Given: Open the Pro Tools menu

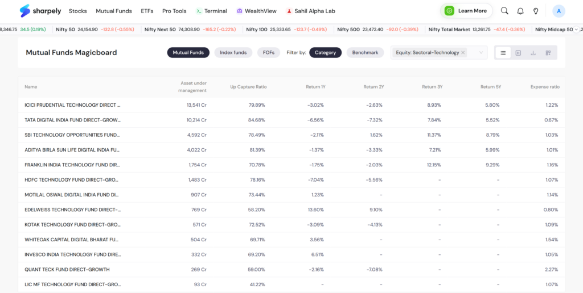Looking at the screenshot, I should click(x=174, y=11).
